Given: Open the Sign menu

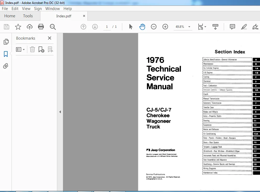Looking at the screenshot, I should pos(38,9).
